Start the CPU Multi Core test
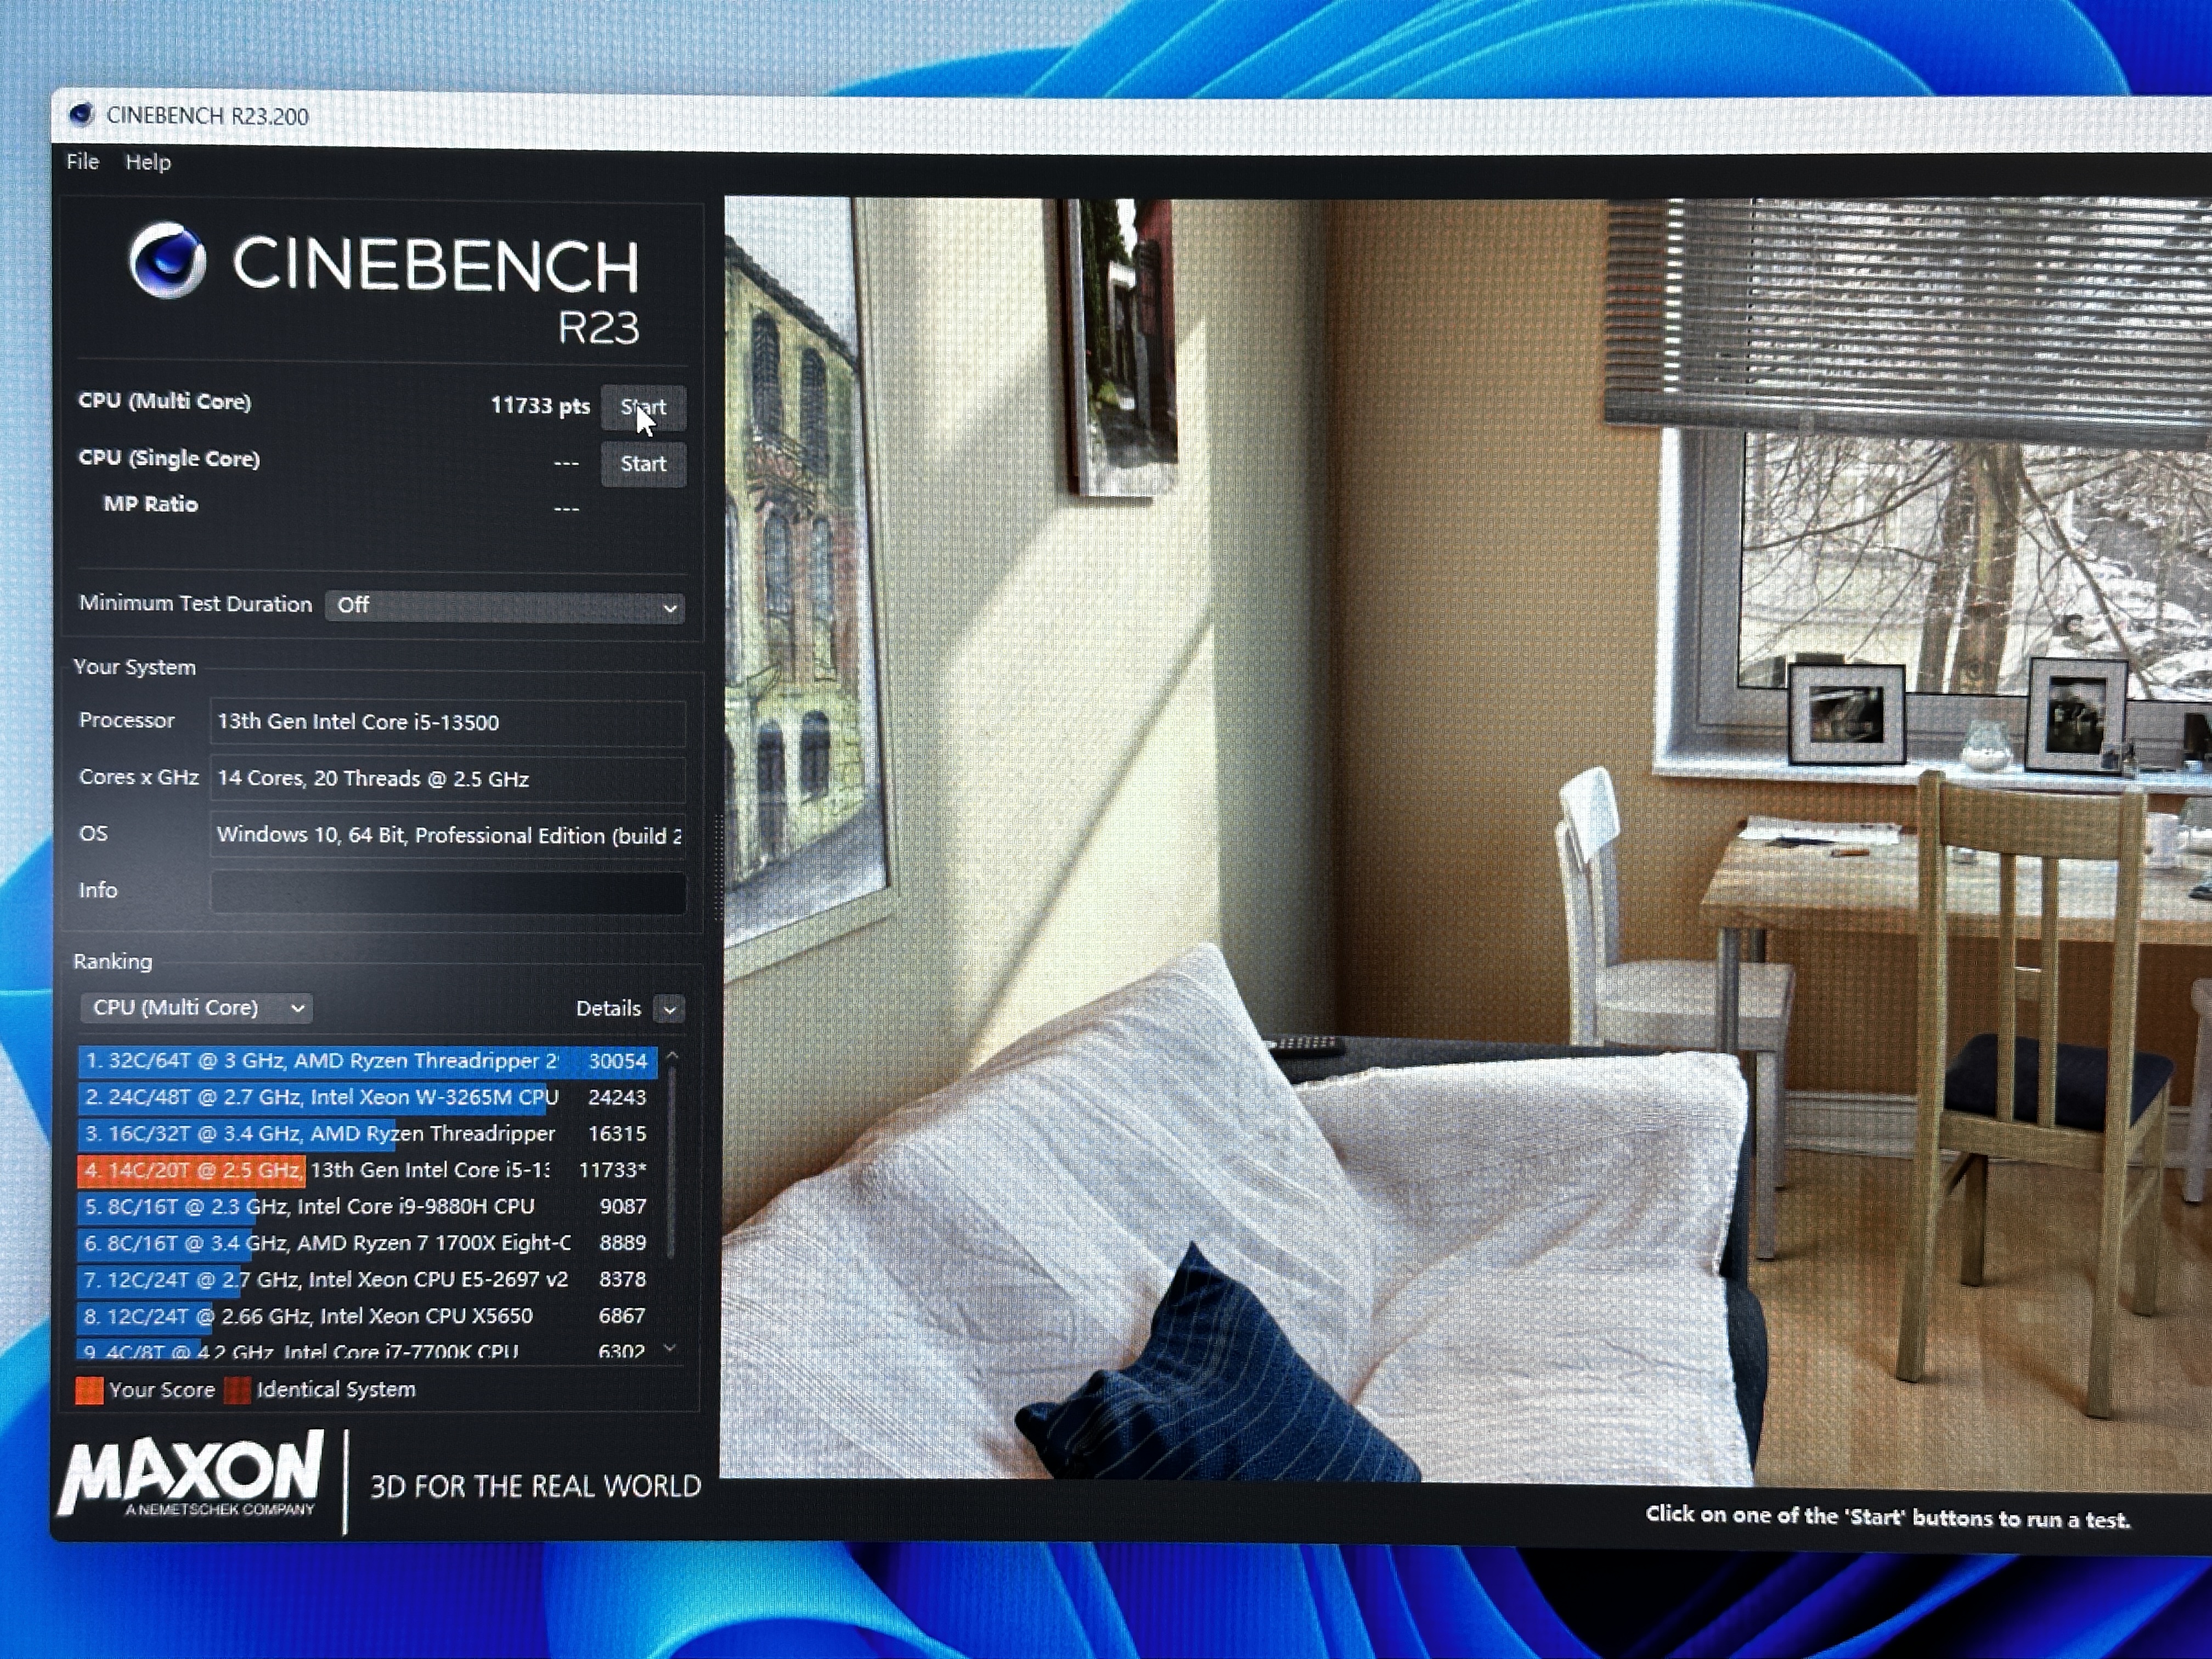The image size is (2212, 1659). click(643, 407)
